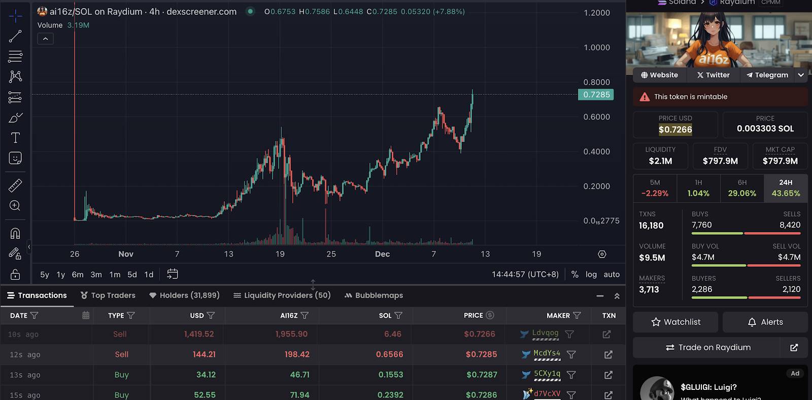The height and width of the screenshot is (400, 812).
Task: Open transaction link for 5CXy1q buy
Action: pos(608,375)
